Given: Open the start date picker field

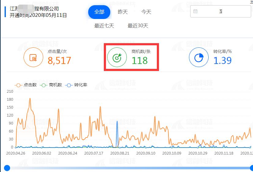Looking at the screenshot, I should [208, 12].
